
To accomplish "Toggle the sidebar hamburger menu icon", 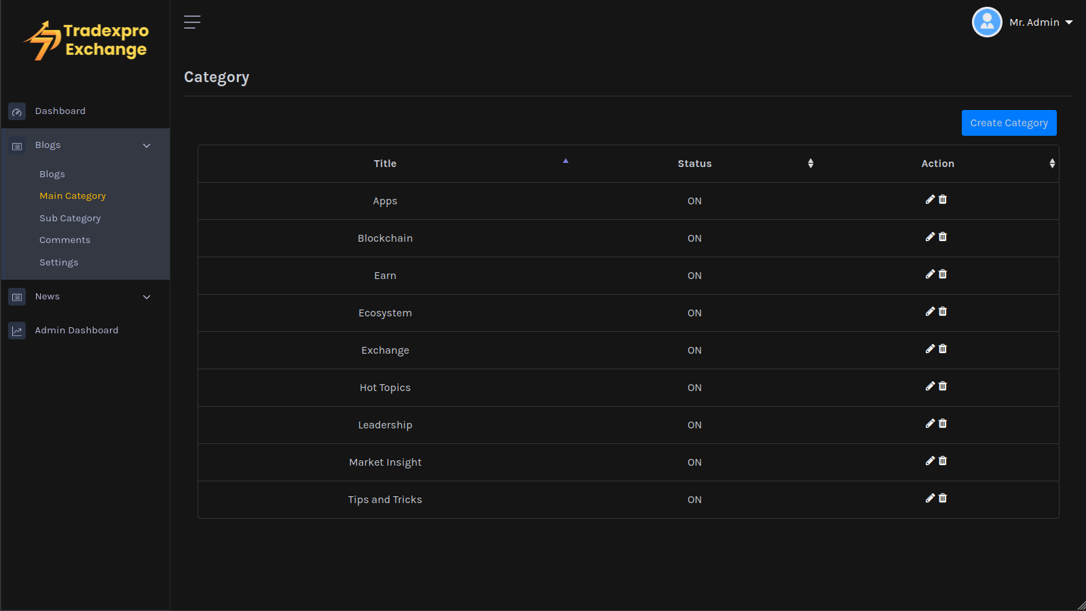I will 192,22.
